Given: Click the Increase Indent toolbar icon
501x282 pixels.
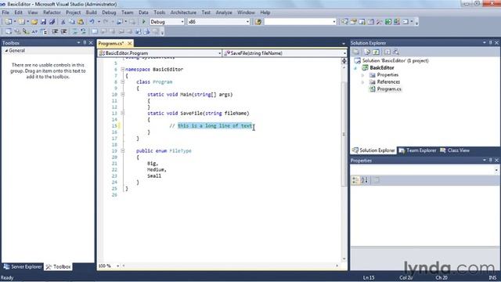Looking at the screenshot, I should coord(63,31).
